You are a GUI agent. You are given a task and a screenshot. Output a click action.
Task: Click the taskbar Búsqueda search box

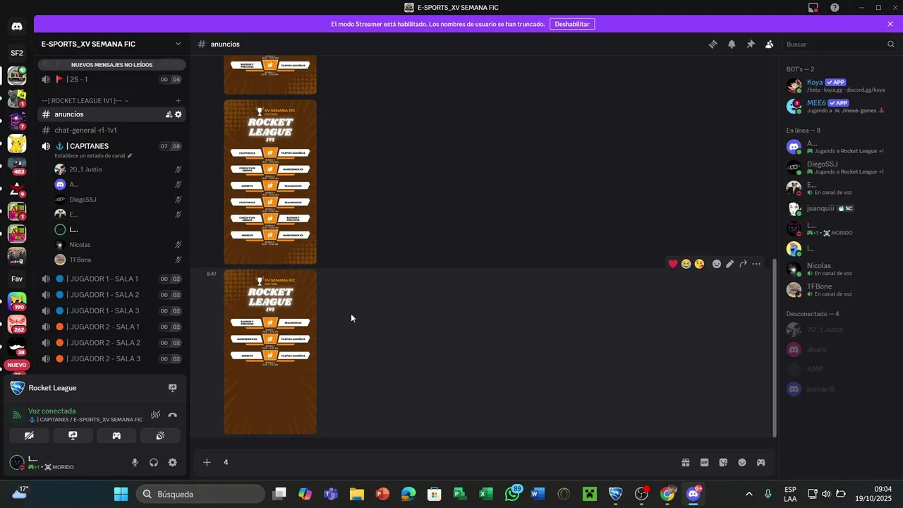click(200, 494)
